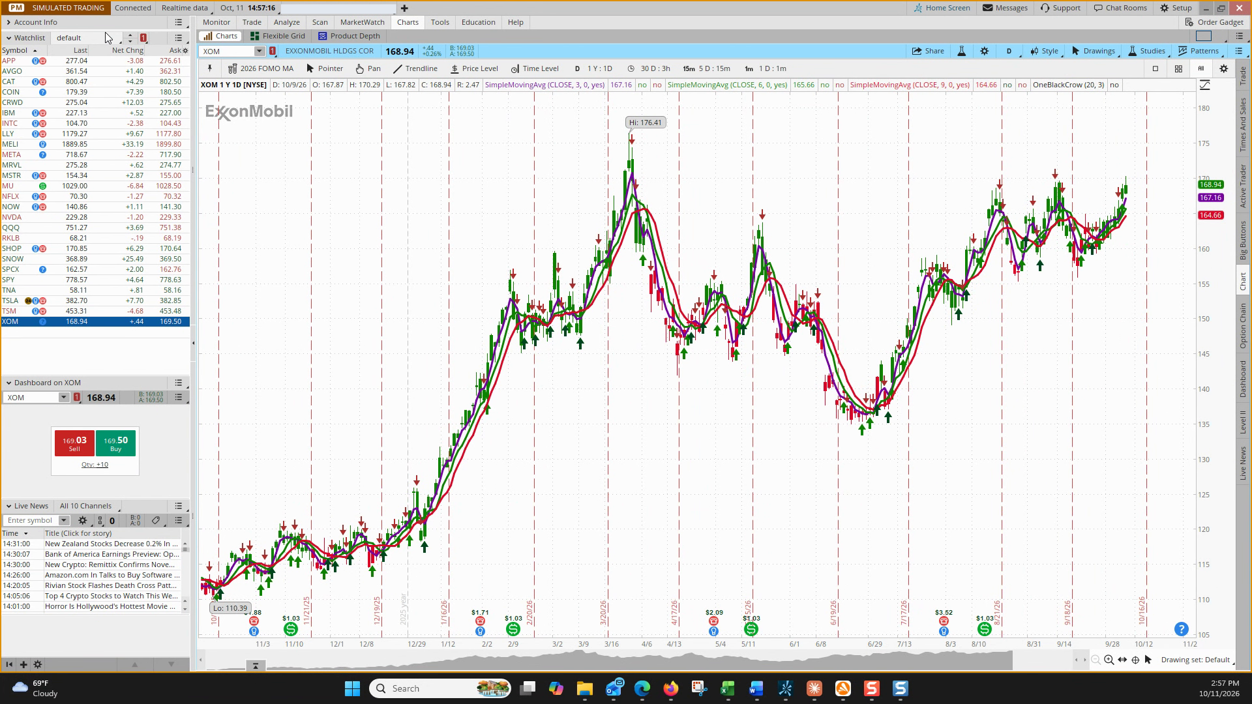Select the Time Level drawing tool
This screenshot has height=704, width=1252.
(535, 68)
